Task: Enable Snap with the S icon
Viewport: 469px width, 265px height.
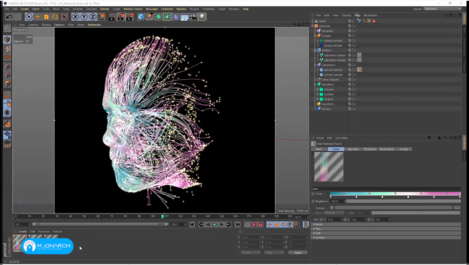Action: pyautogui.click(x=7, y=113)
